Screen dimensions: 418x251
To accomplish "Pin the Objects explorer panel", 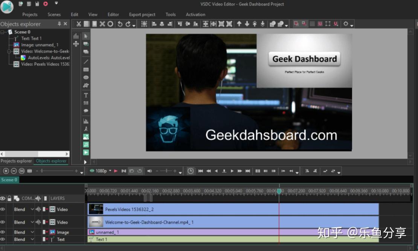I will coord(59,24).
